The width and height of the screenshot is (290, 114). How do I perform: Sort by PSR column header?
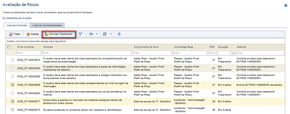pos(212,47)
